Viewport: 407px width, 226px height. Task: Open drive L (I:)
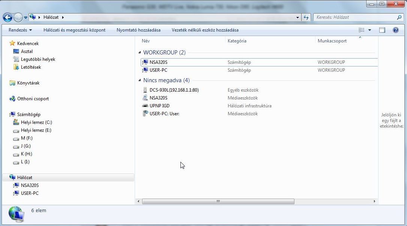[25, 162]
